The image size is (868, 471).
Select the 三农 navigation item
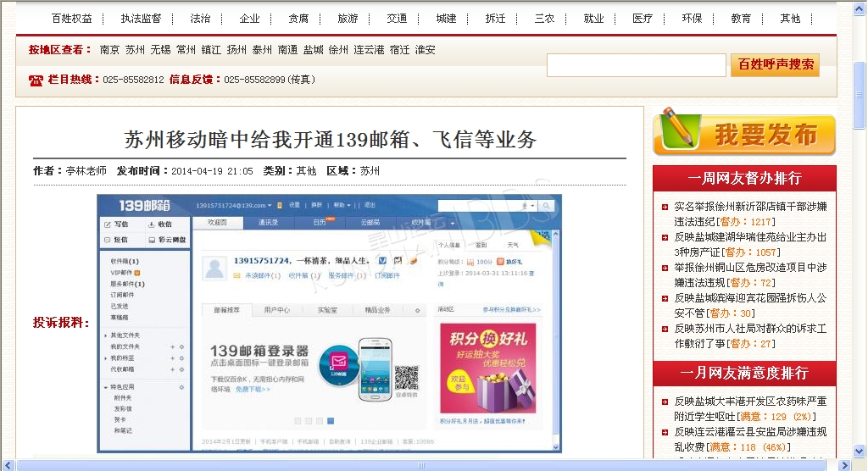coord(545,19)
